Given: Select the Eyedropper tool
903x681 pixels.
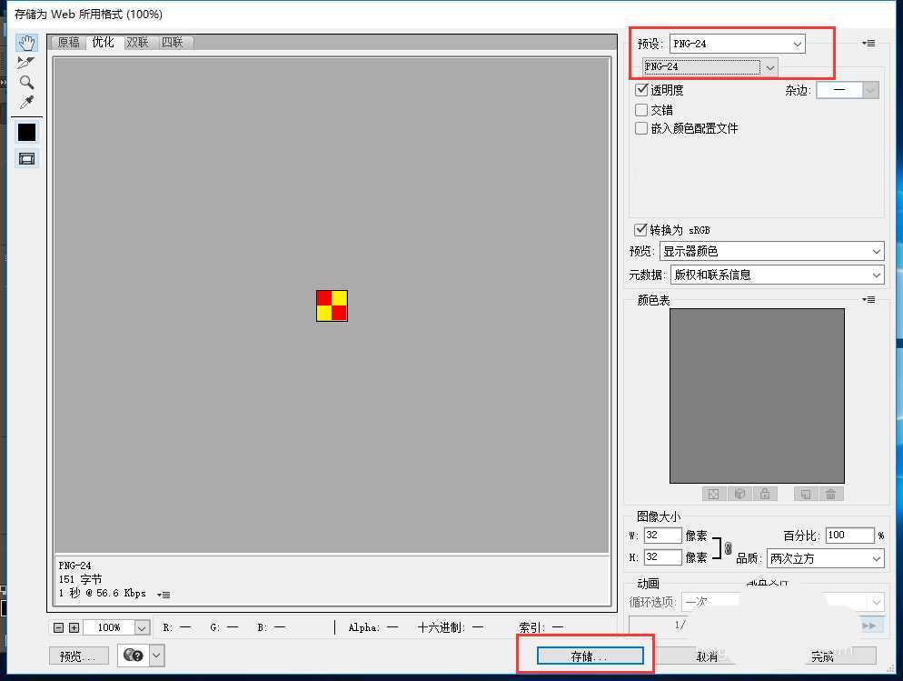Looking at the screenshot, I should (26, 103).
